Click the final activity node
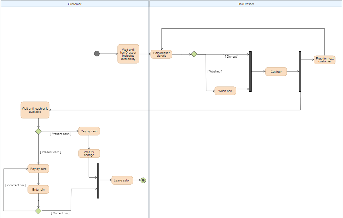Image resolution: width=343 pixels, height=218 pixels. [143, 180]
